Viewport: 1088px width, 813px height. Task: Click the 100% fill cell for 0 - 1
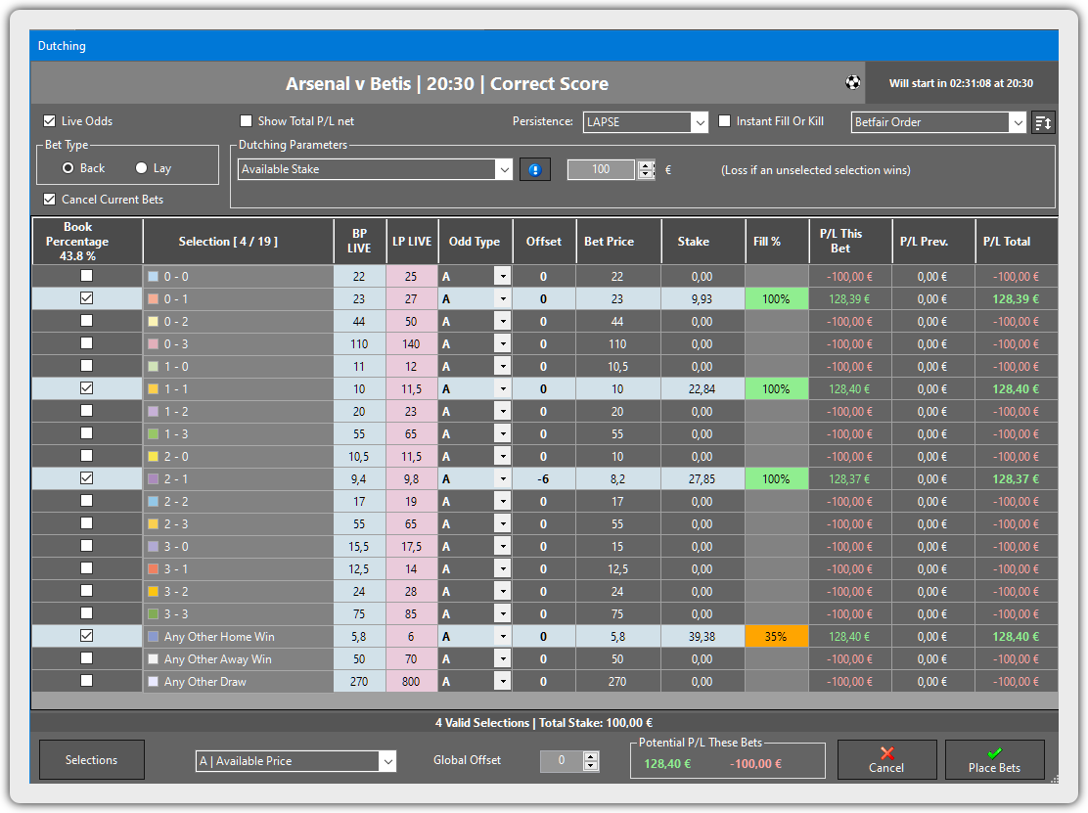point(777,299)
